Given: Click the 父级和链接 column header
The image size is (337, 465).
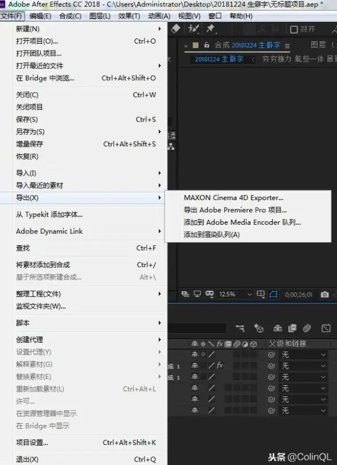Looking at the screenshot, I should click(287, 343).
